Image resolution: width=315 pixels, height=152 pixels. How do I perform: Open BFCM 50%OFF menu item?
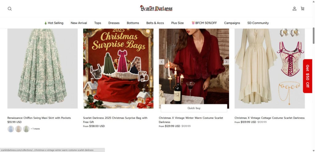click(x=204, y=23)
